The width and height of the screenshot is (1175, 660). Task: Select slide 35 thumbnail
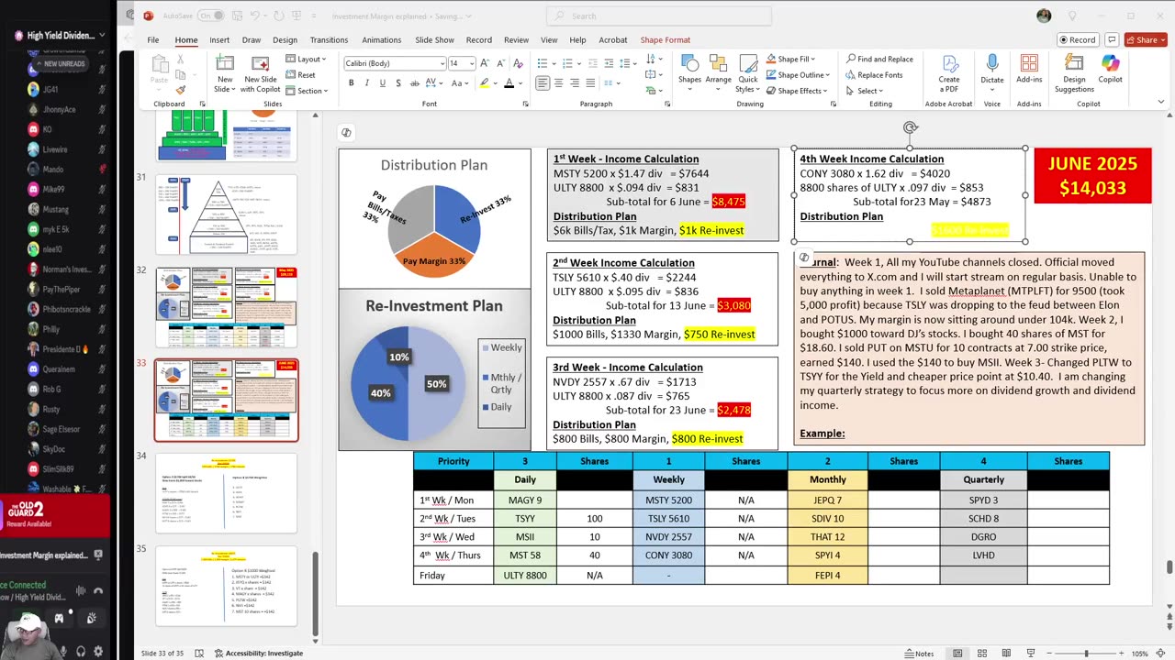coord(227,587)
